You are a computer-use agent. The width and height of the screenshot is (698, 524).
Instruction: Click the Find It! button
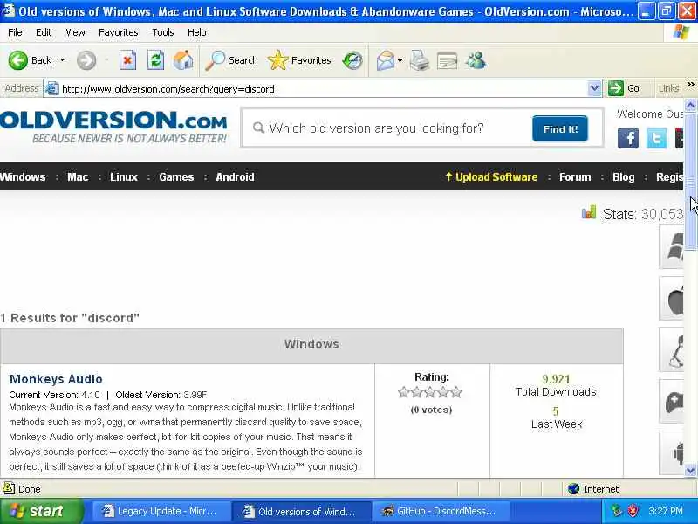[560, 128]
